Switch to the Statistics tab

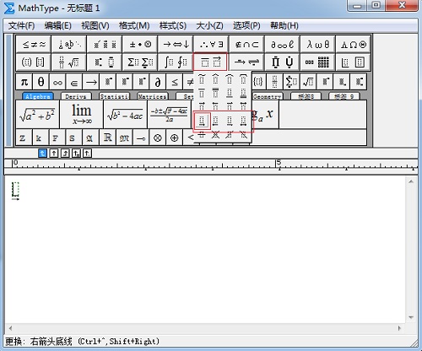click(x=114, y=96)
